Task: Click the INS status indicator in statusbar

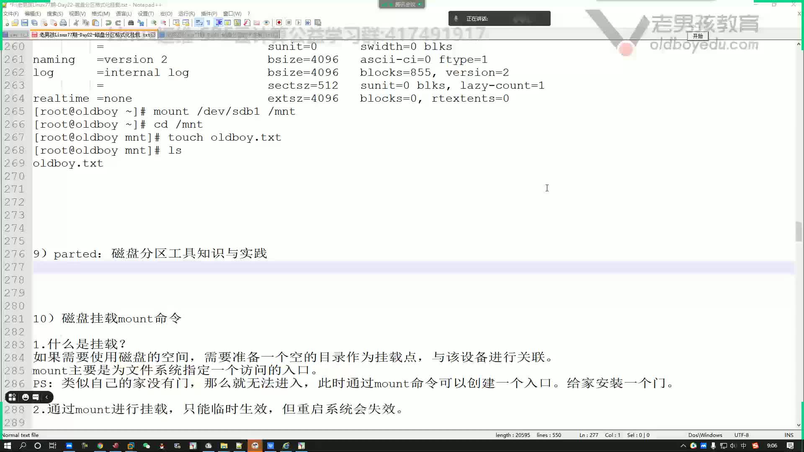Action: [789, 435]
